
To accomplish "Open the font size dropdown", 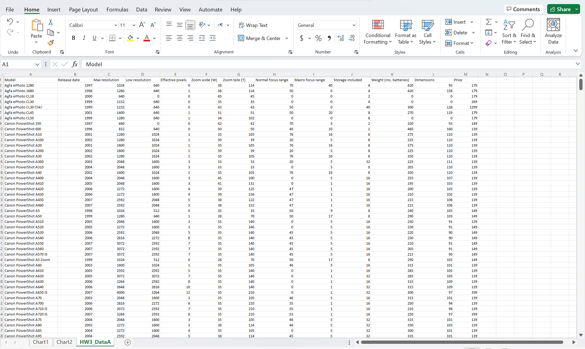I will coord(134,25).
